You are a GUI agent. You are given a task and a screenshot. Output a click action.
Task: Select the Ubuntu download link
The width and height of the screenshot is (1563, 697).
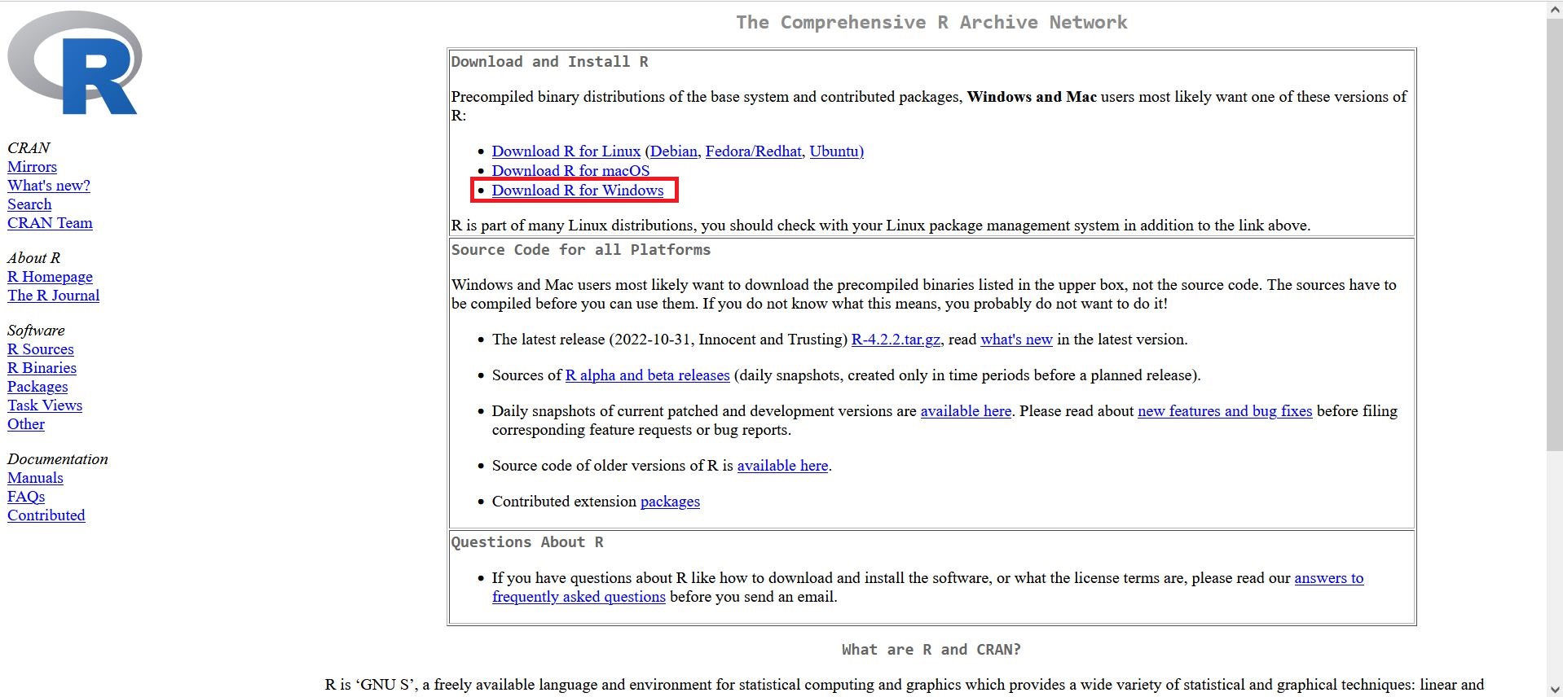tap(834, 151)
